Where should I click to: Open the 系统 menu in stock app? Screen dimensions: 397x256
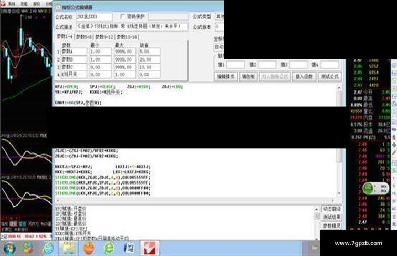tap(12, 4)
